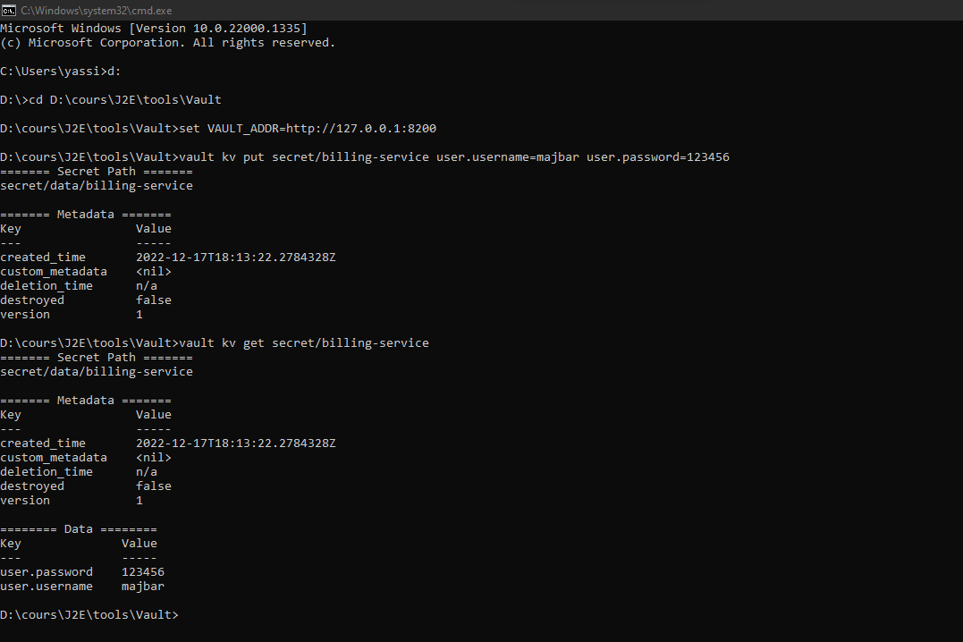
Task: Click the vault kv get command line
Action: (x=304, y=342)
